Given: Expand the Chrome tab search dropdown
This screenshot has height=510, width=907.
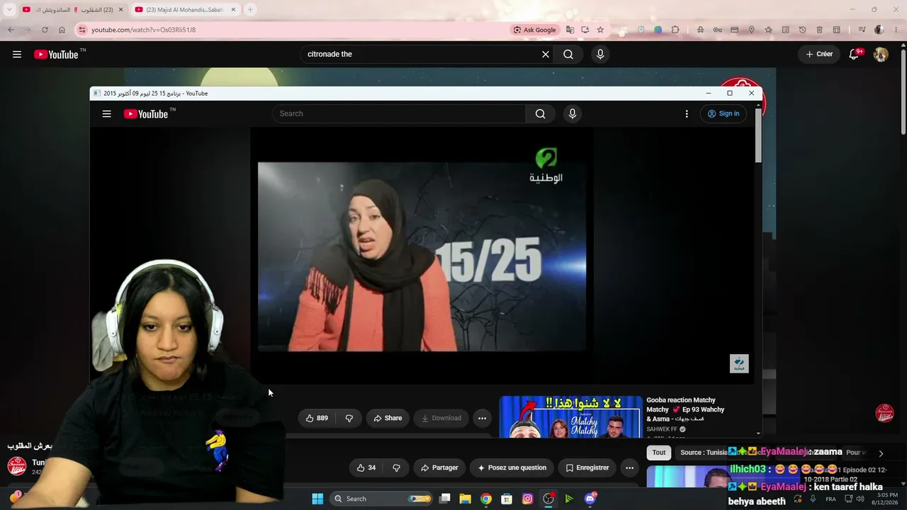Looking at the screenshot, I should tap(9, 9).
